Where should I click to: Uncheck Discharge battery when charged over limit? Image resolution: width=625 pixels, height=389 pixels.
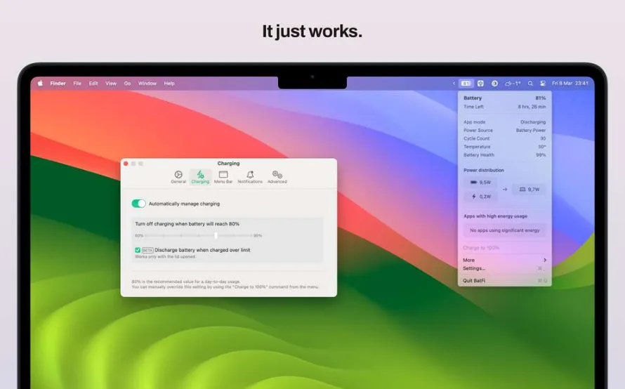(x=138, y=250)
